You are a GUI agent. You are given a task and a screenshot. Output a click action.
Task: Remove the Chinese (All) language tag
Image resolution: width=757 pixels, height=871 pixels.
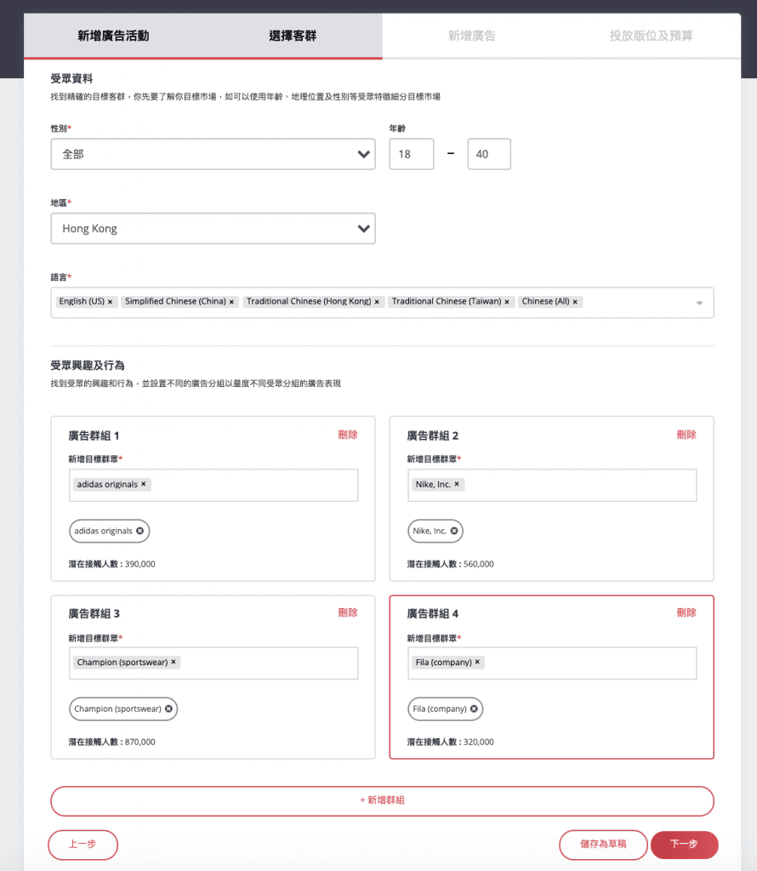tap(575, 302)
